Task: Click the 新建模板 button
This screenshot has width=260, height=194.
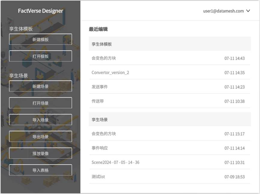Action: tap(41, 39)
